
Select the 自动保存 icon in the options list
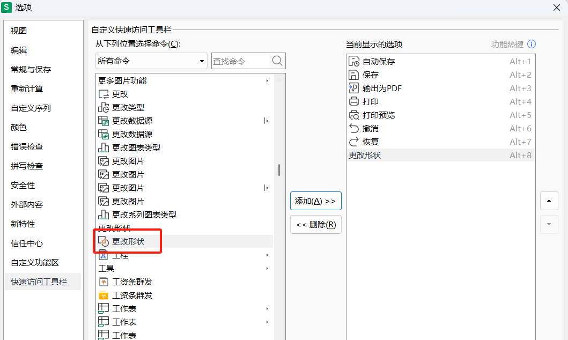pyautogui.click(x=353, y=61)
